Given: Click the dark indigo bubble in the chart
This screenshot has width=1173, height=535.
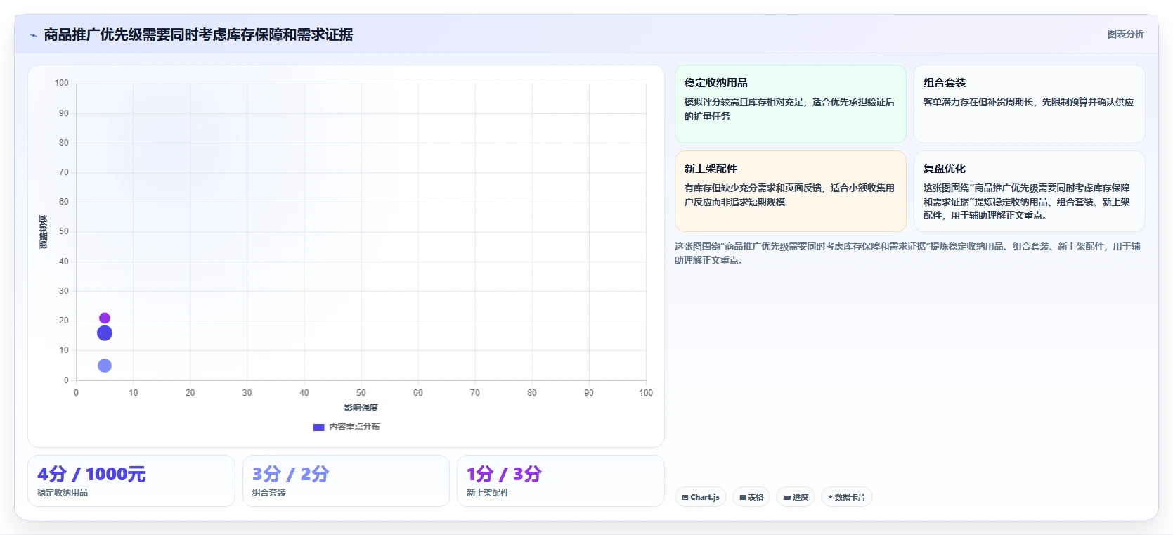Looking at the screenshot, I should point(105,333).
